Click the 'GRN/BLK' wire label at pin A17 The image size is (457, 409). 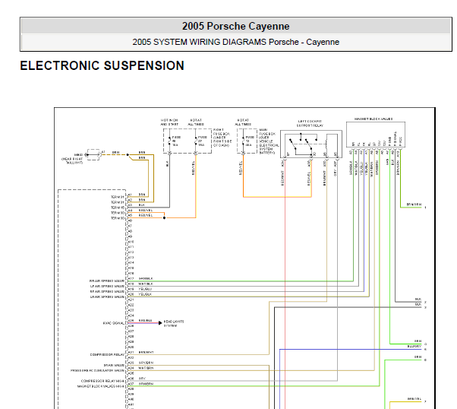pos(146,278)
